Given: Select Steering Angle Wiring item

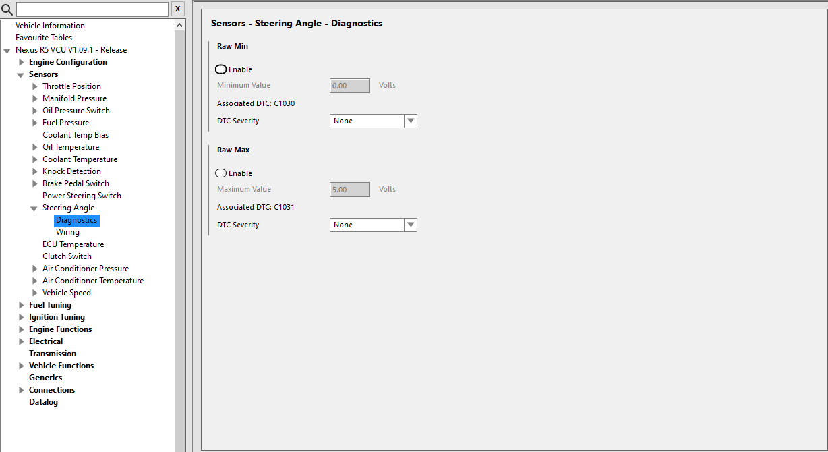Looking at the screenshot, I should [x=67, y=232].
